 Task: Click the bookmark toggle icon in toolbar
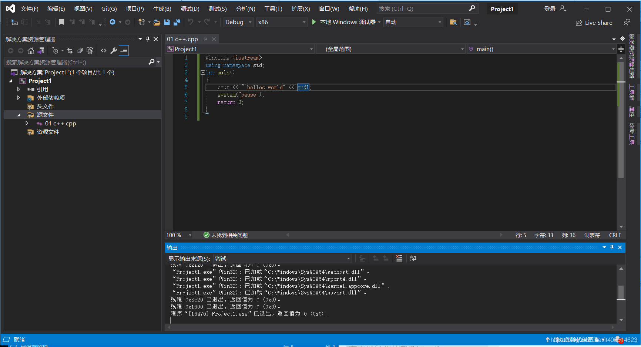click(61, 22)
